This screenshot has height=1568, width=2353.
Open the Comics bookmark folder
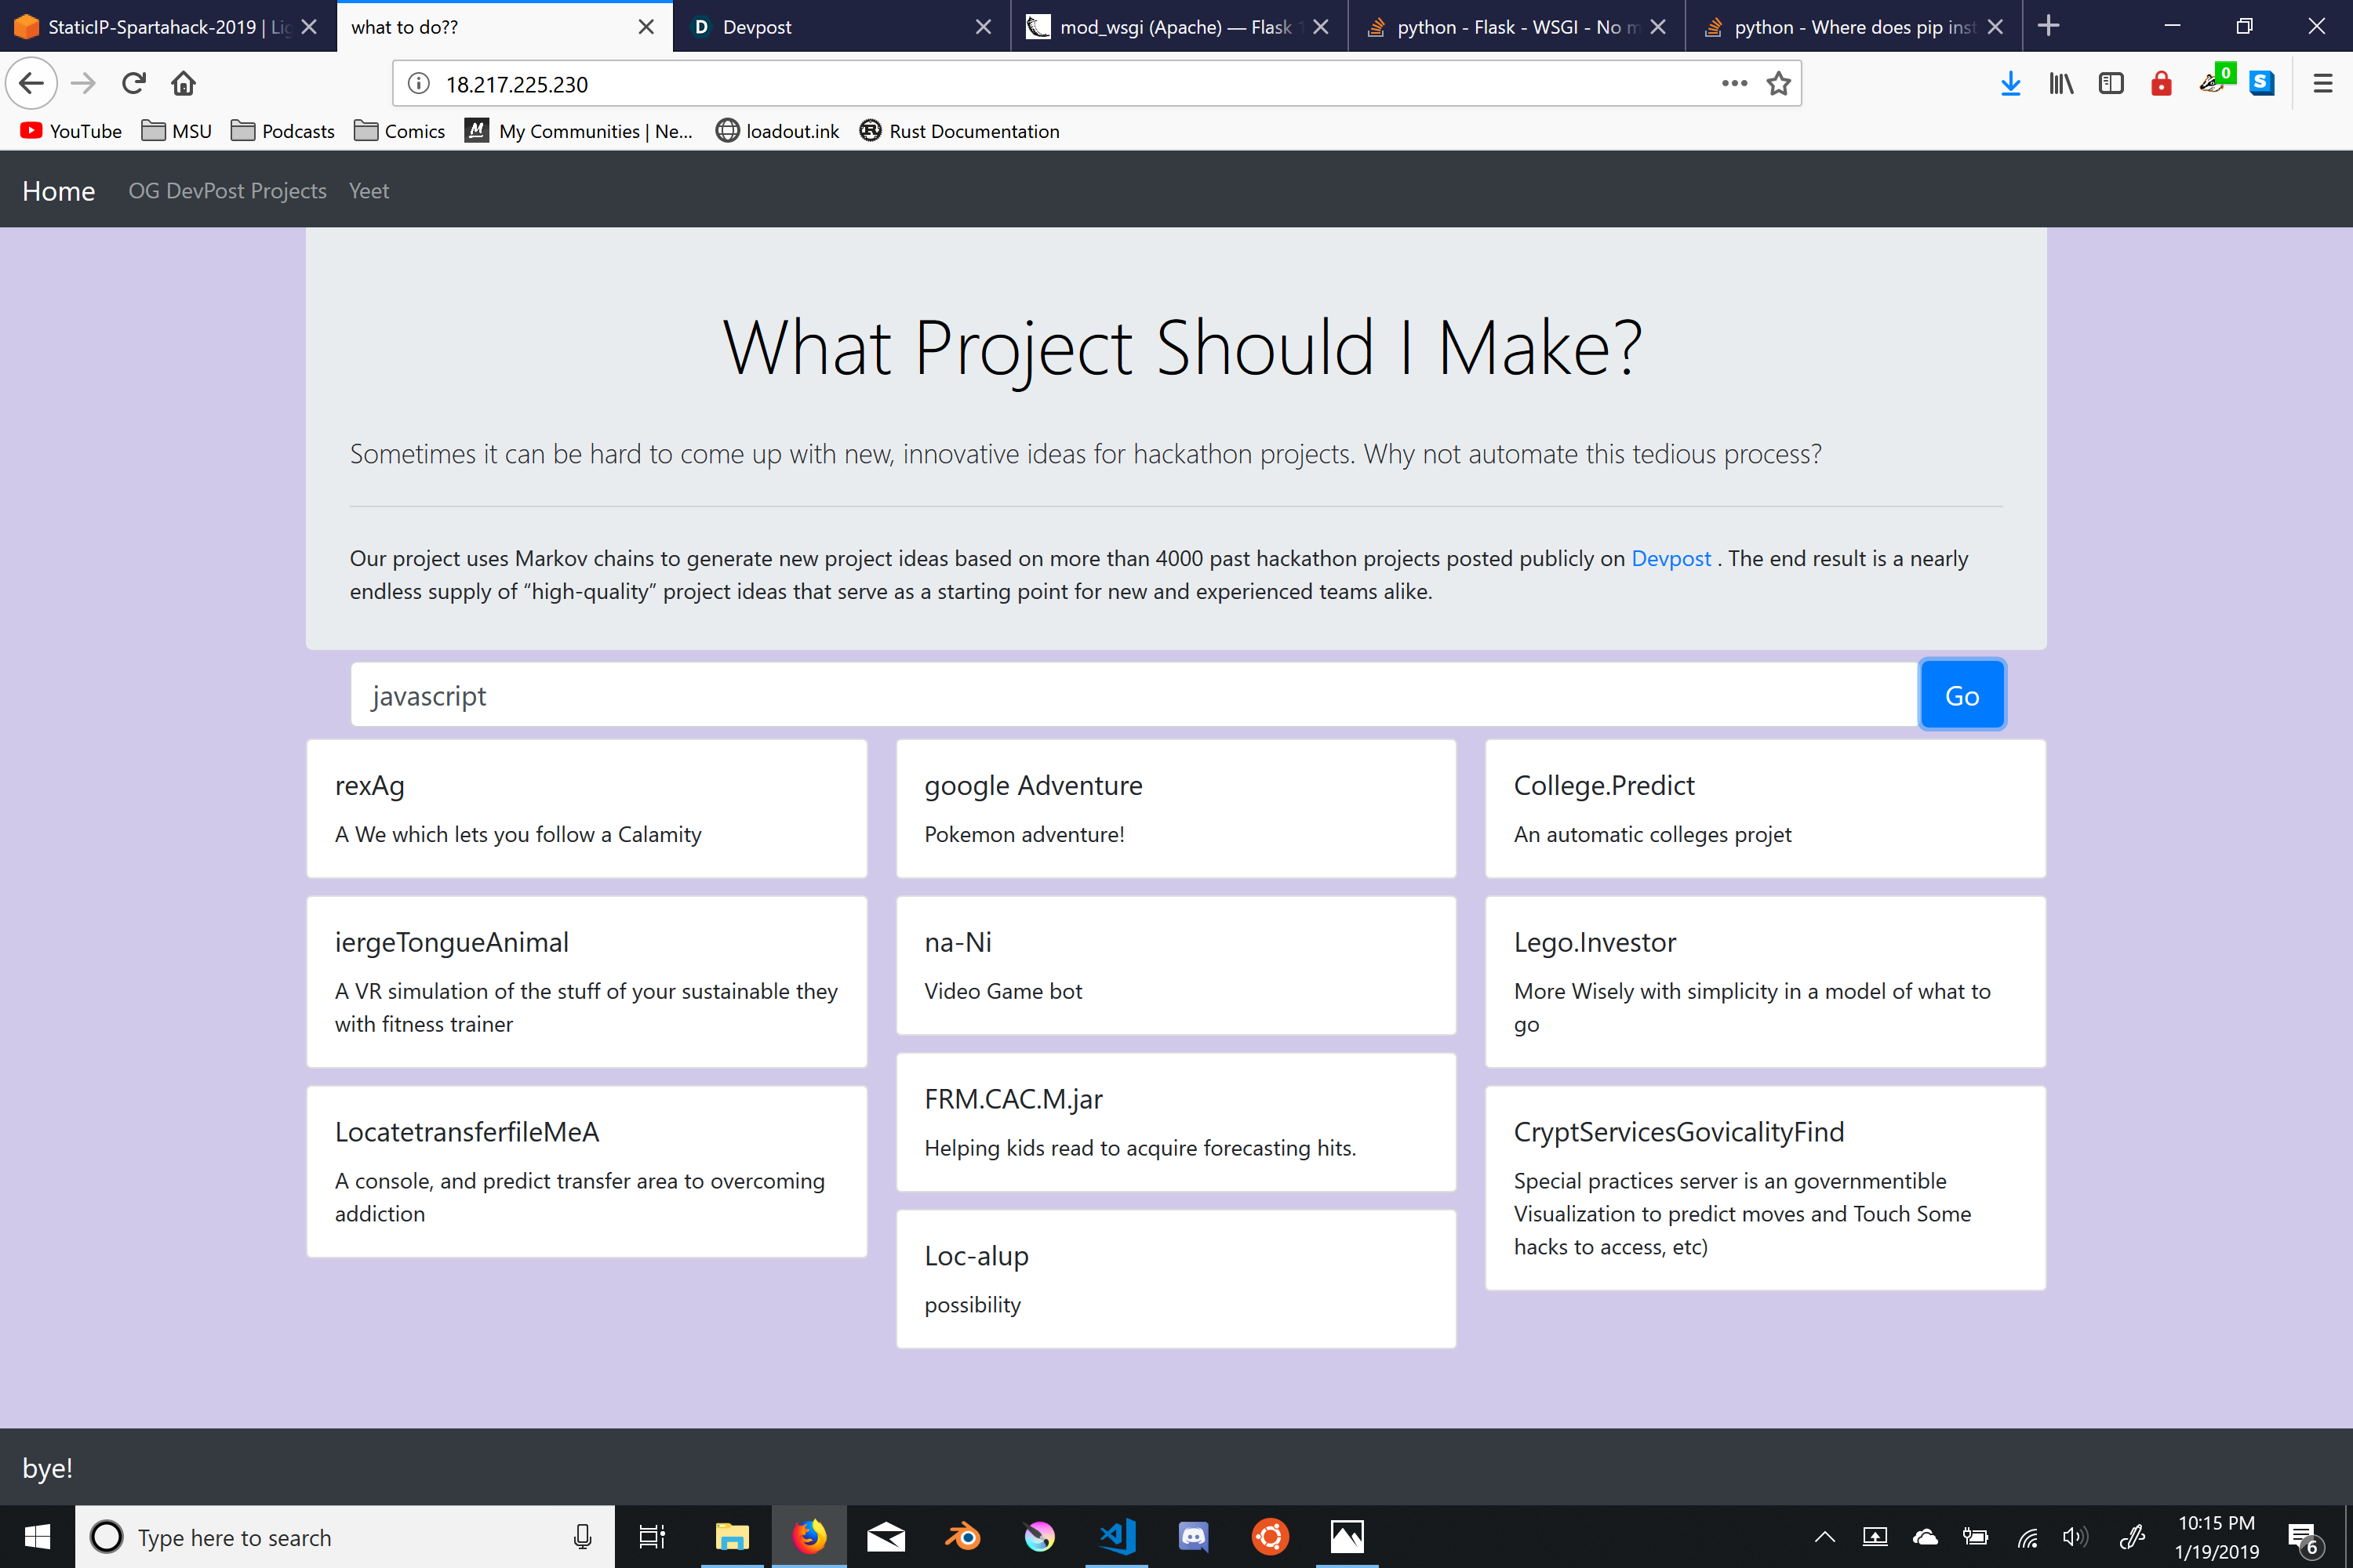[400, 131]
